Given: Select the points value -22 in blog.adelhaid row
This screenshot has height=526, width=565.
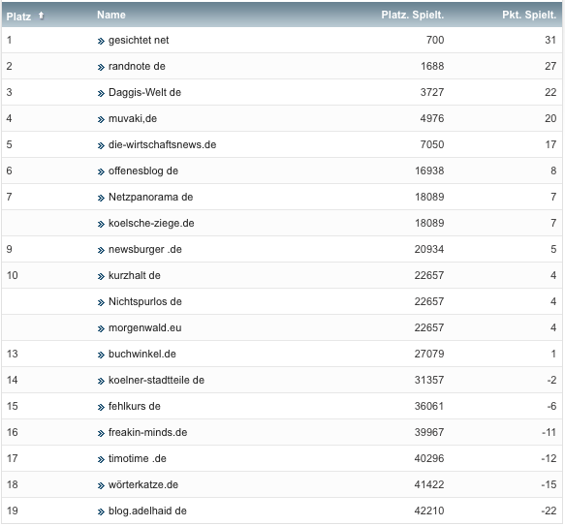Looking at the screenshot, I should point(549,511).
